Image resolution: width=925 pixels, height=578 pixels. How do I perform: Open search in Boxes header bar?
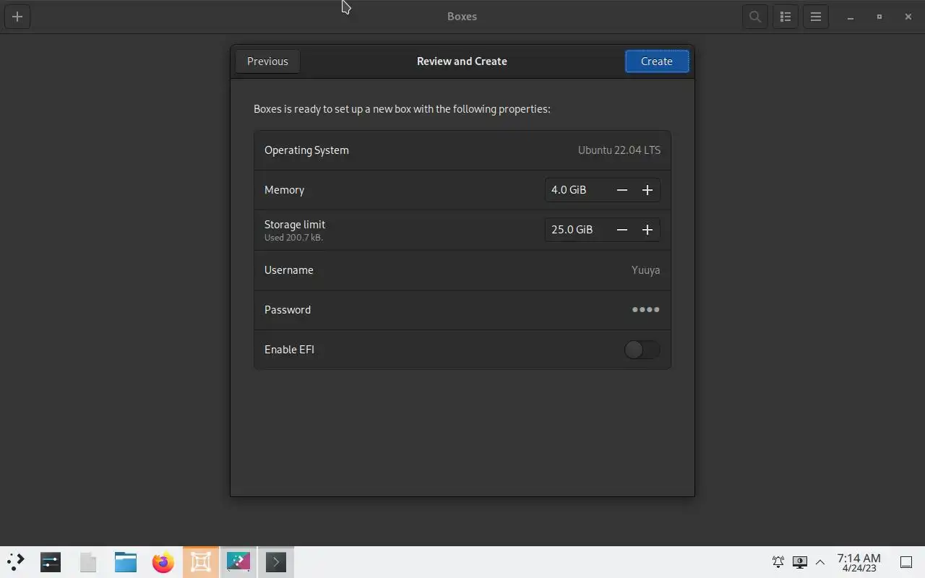755,17
